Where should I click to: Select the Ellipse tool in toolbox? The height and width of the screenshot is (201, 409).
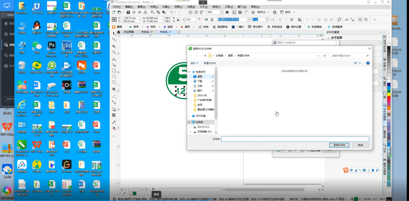pyautogui.click(x=114, y=77)
